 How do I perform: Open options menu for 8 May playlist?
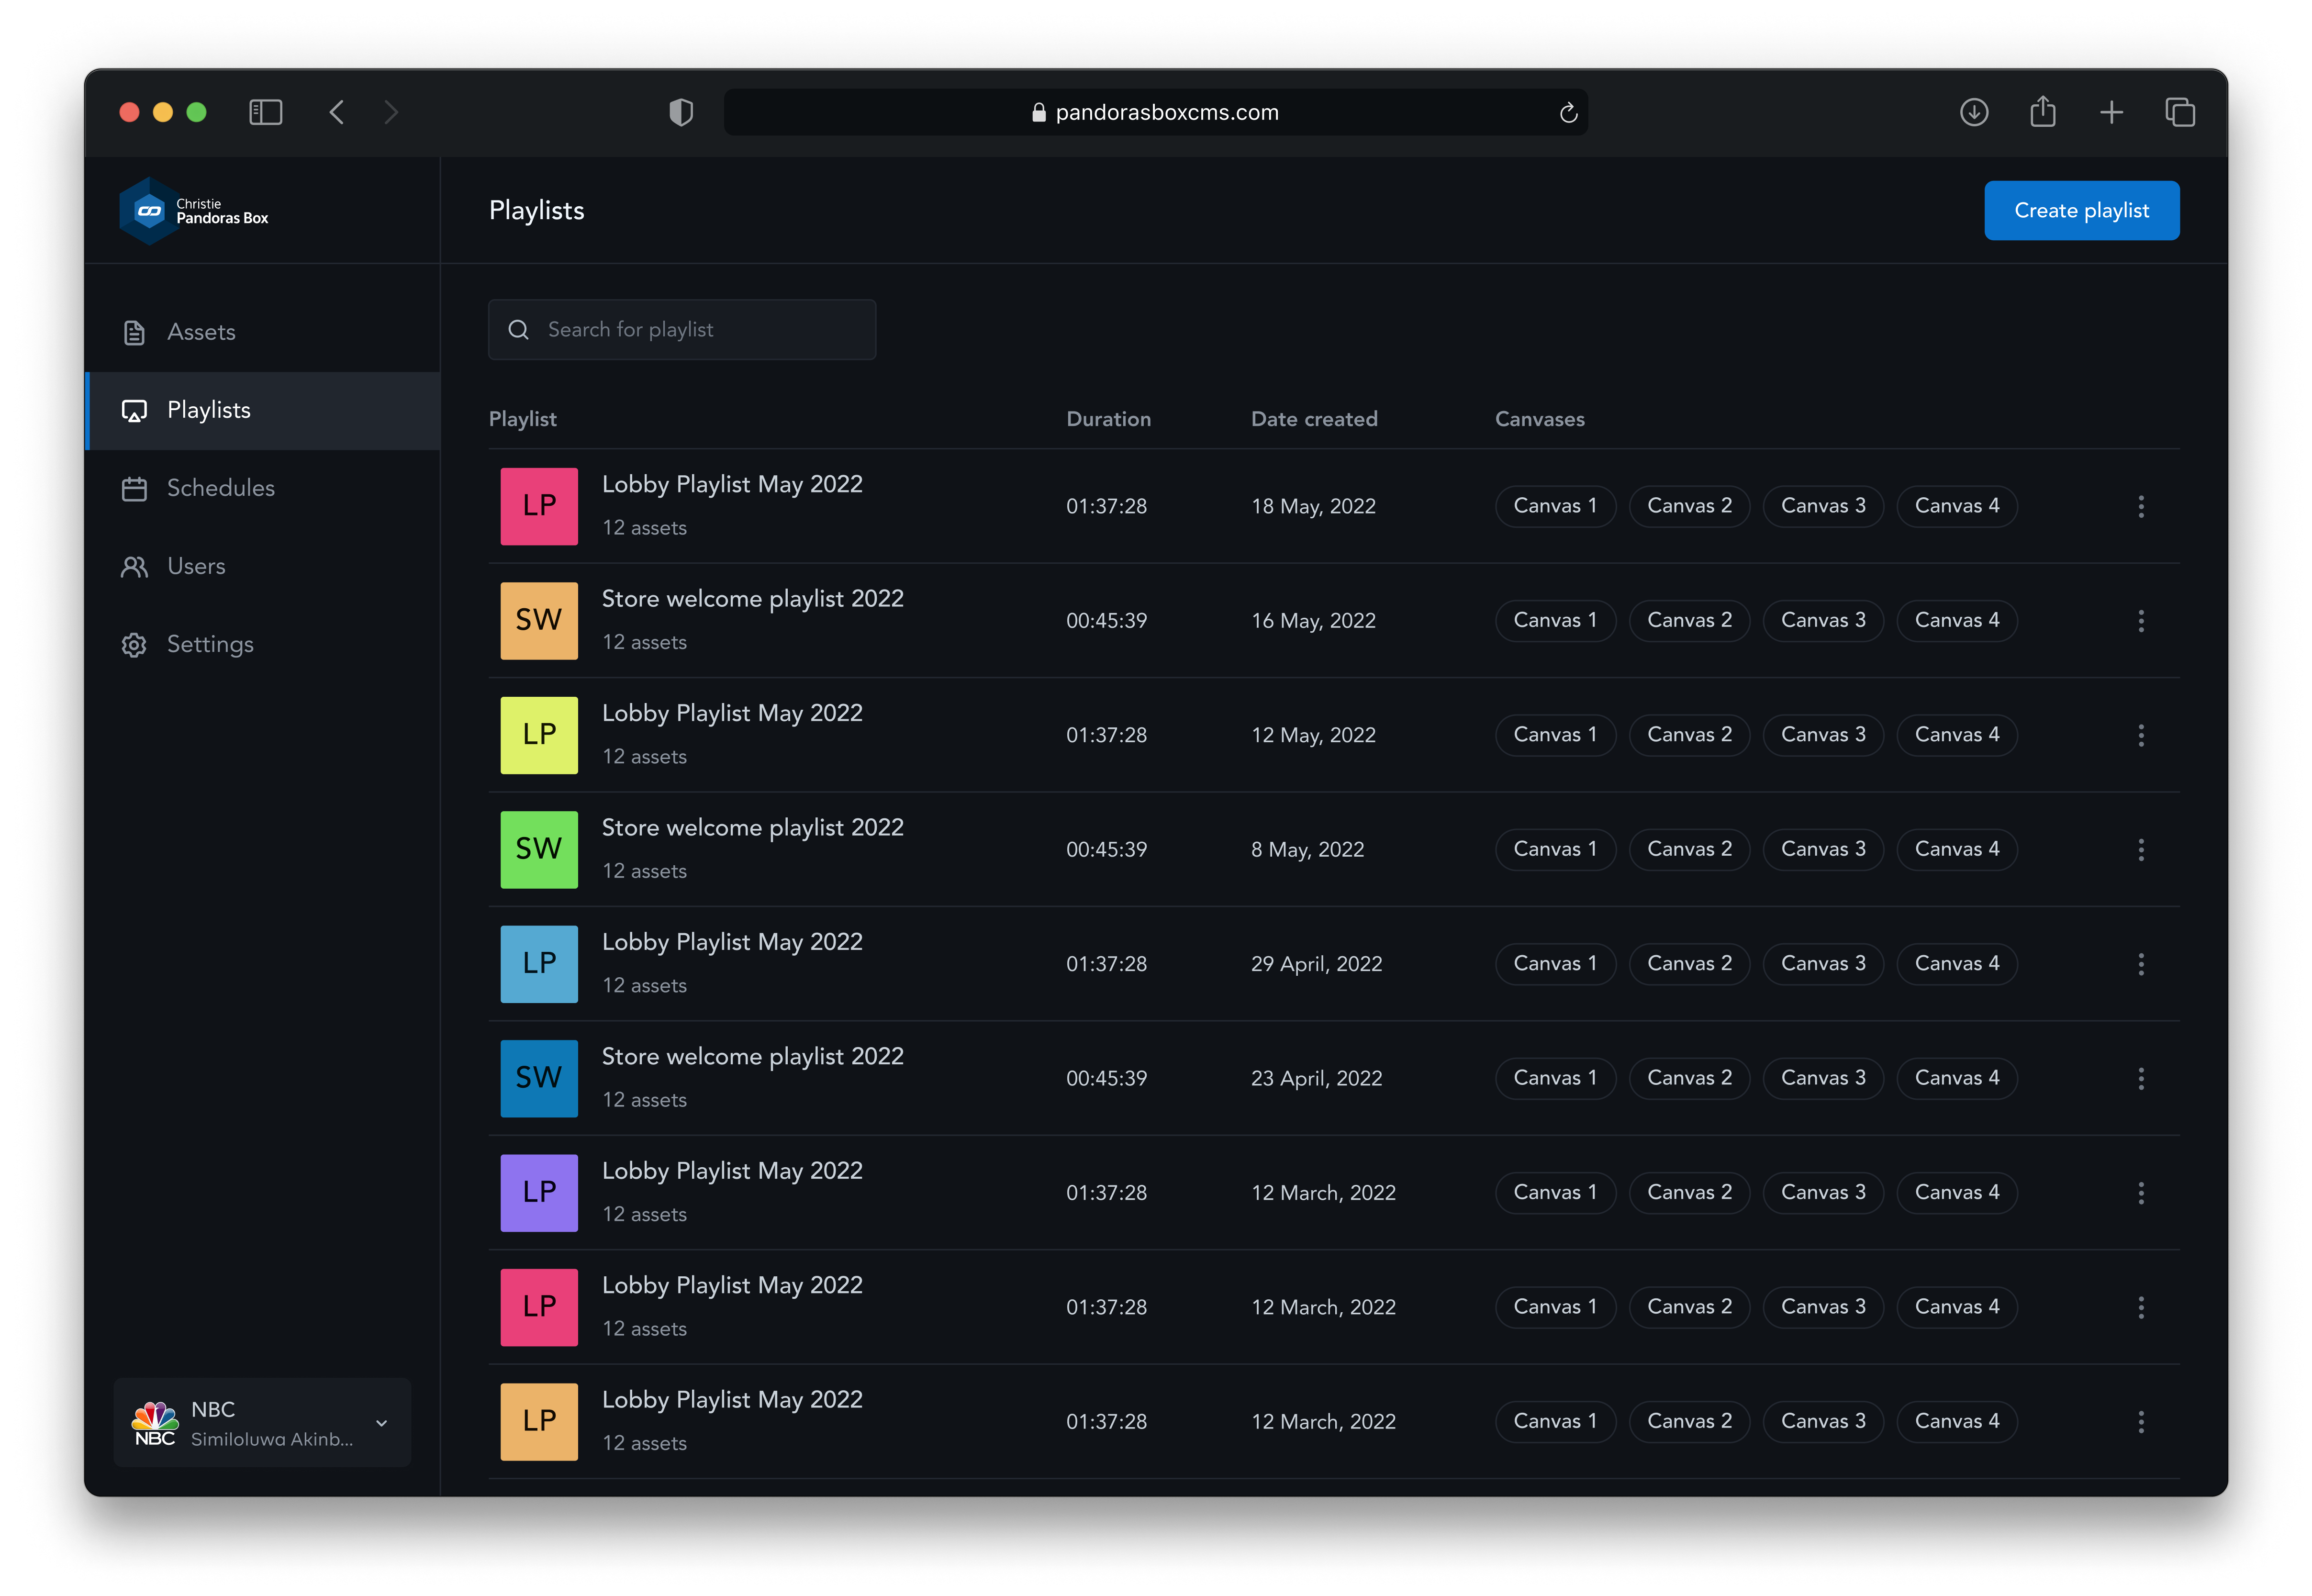click(2140, 850)
